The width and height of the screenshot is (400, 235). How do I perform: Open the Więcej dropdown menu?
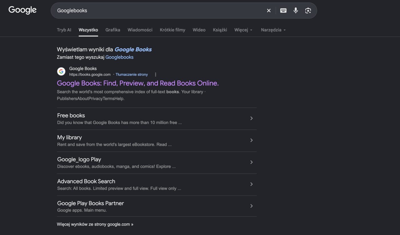243,30
